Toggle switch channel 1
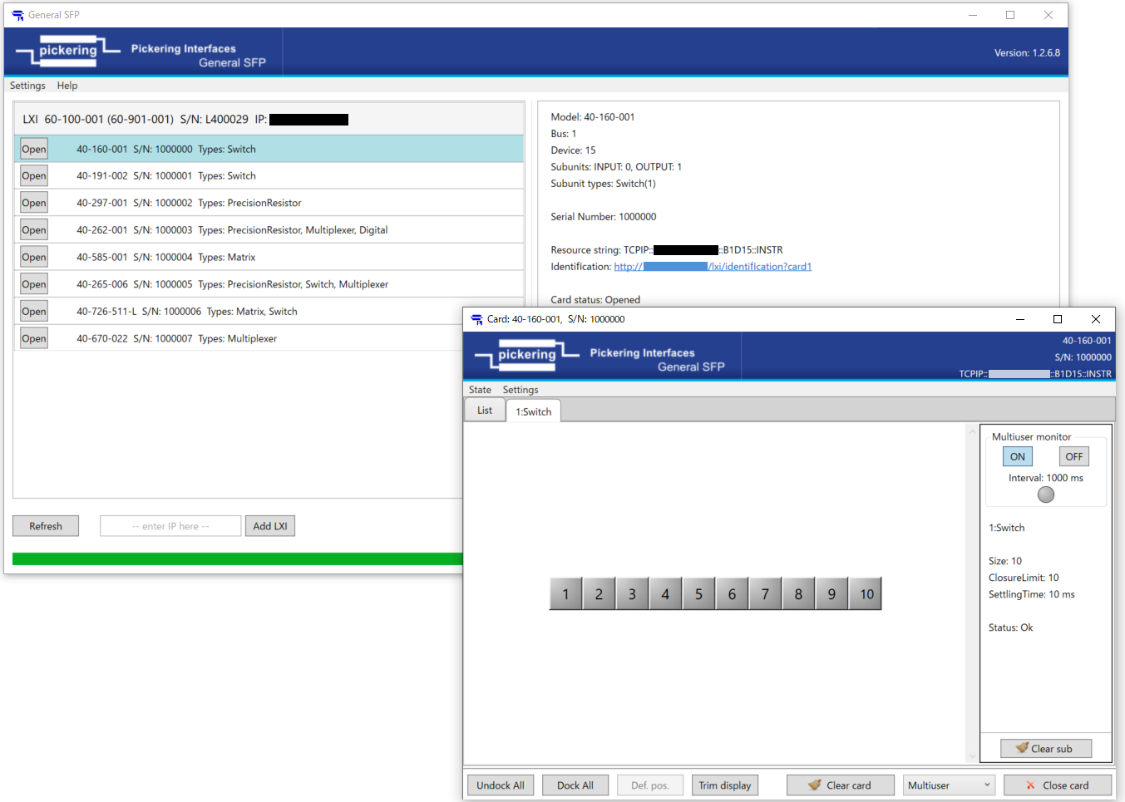The width and height of the screenshot is (1125, 802). coord(565,594)
